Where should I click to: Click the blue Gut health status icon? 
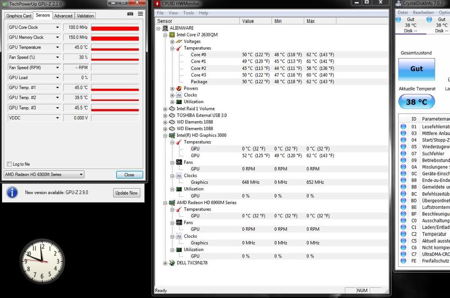pos(417,69)
